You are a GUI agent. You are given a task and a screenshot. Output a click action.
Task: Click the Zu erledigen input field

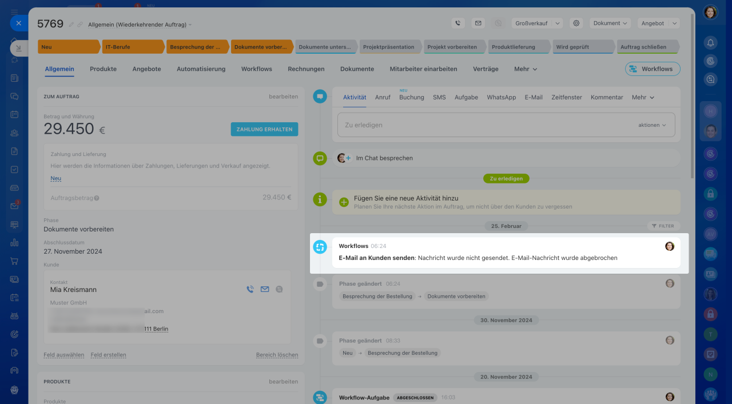506,125
